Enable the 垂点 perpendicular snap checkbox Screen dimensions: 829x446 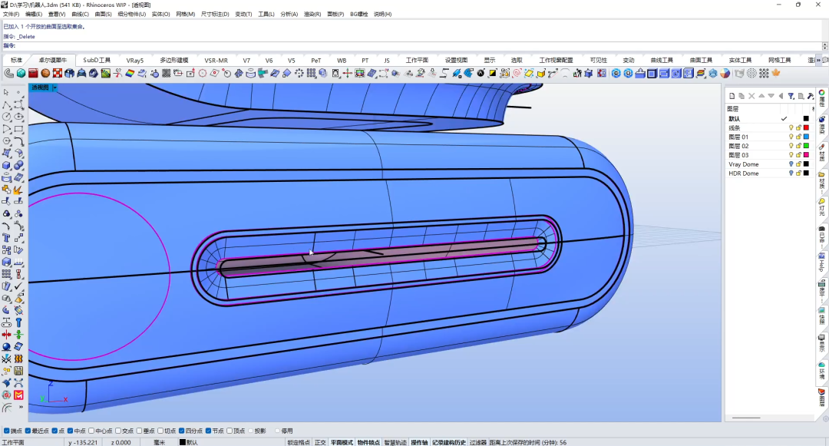(140, 431)
